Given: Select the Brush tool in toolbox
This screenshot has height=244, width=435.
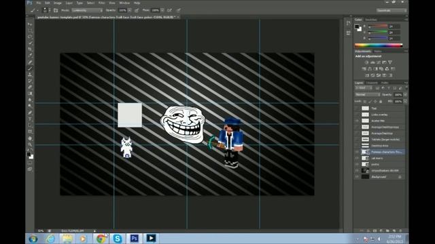Looking at the screenshot, I should (x=30, y=68).
